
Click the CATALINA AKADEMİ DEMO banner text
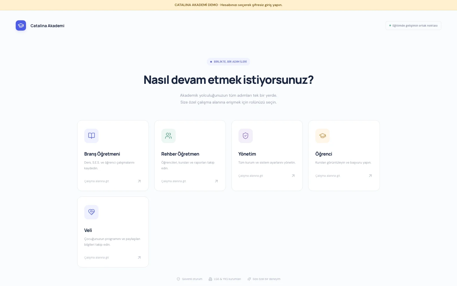coord(228,5)
